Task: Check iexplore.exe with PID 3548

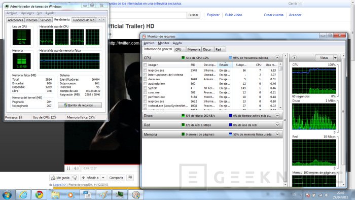Action: [145, 71]
